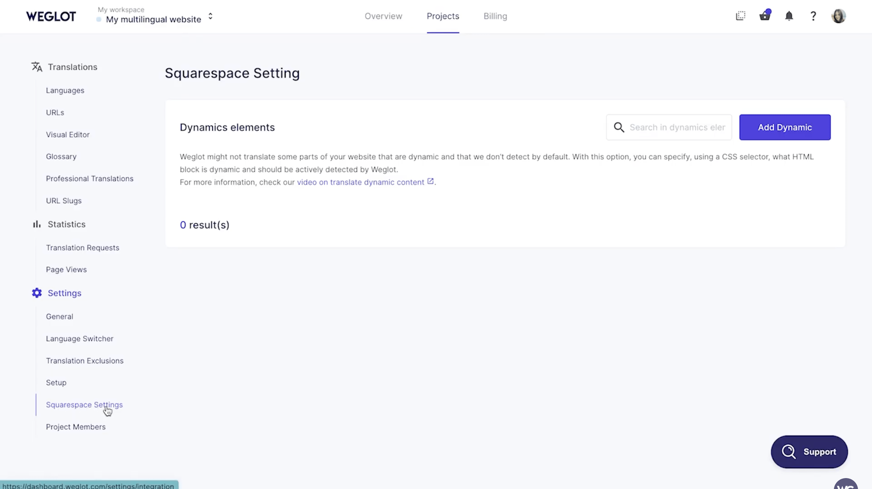
Task: Click the Translations section icon
Action: [x=37, y=67]
